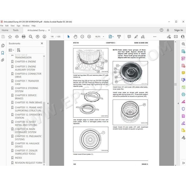Open the Attachments paperclip panel

tap(3, 60)
